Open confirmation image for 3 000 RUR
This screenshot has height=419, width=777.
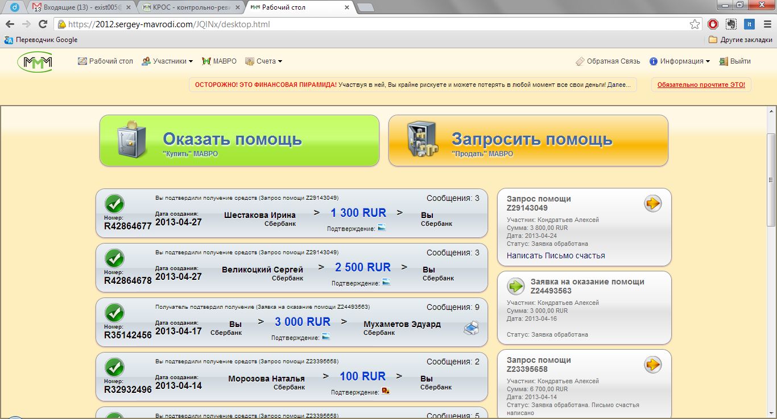click(326, 337)
